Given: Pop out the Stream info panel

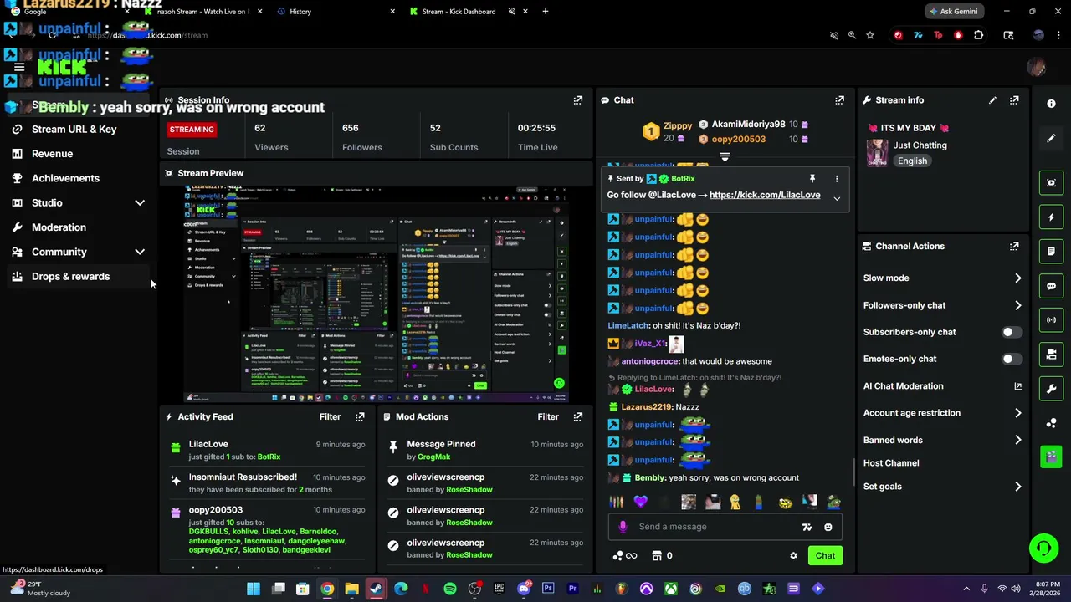Looking at the screenshot, I should click(x=1014, y=100).
